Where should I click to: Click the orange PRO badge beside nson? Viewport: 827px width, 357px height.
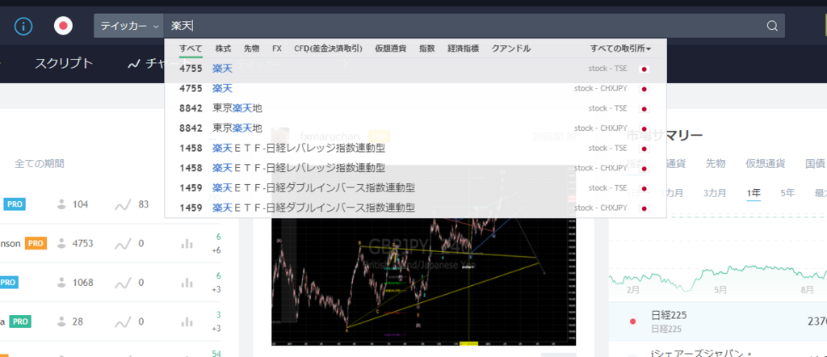[x=36, y=244]
